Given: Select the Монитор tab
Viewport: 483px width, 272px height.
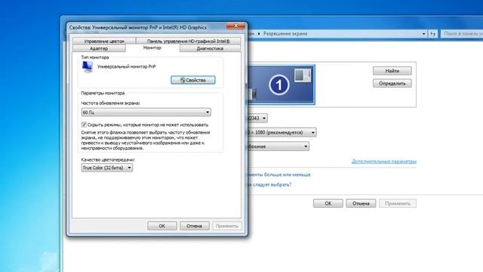Looking at the screenshot, I should [152, 48].
